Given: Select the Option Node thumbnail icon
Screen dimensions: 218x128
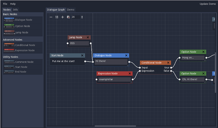Looking at the screenshot, I should coord(9,26).
